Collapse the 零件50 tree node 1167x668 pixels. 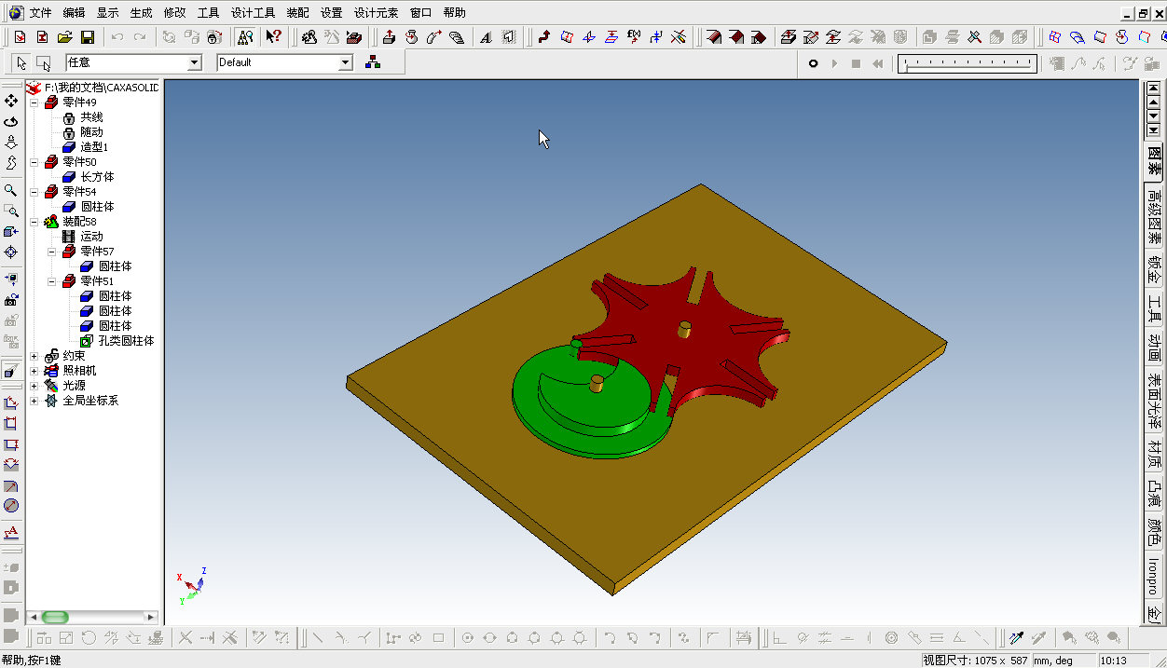pyautogui.click(x=34, y=162)
